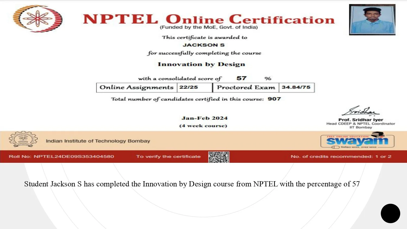Click 'This certificate is awarded to' line
407x229 pixels.
tap(205, 37)
